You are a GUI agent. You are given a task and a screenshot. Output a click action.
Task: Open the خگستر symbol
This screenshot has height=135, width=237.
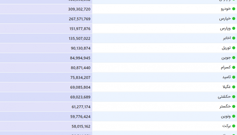point(225,106)
